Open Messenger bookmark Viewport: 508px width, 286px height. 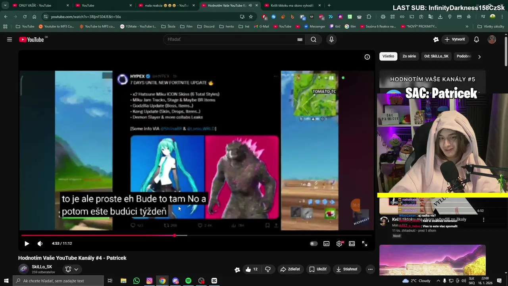coord(314,26)
